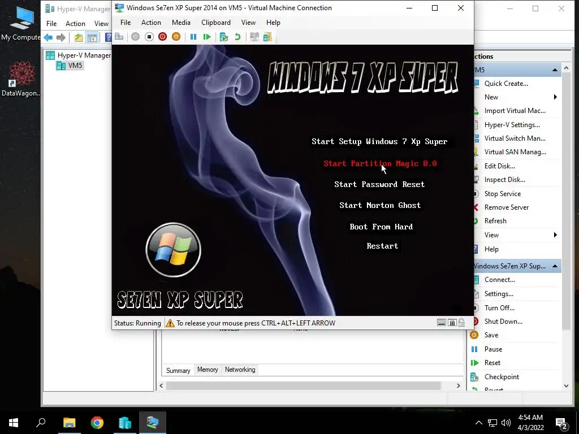Launch Google Chrome from taskbar
This screenshot has width=579, height=434.
click(x=97, y=423)
